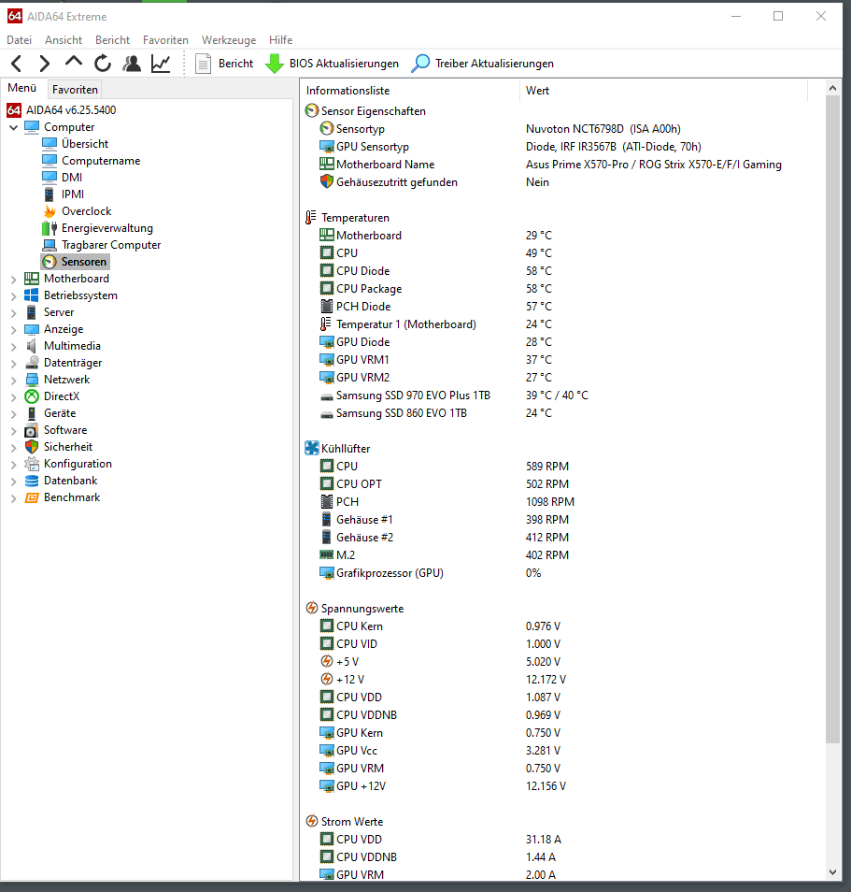Click the Gehäusezutritt gefunden shield icon
The height and width of the screenshot is (892, 851).
(x=326, y=182)
